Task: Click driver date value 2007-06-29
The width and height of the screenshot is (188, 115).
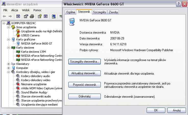Action: coord(117,38)
